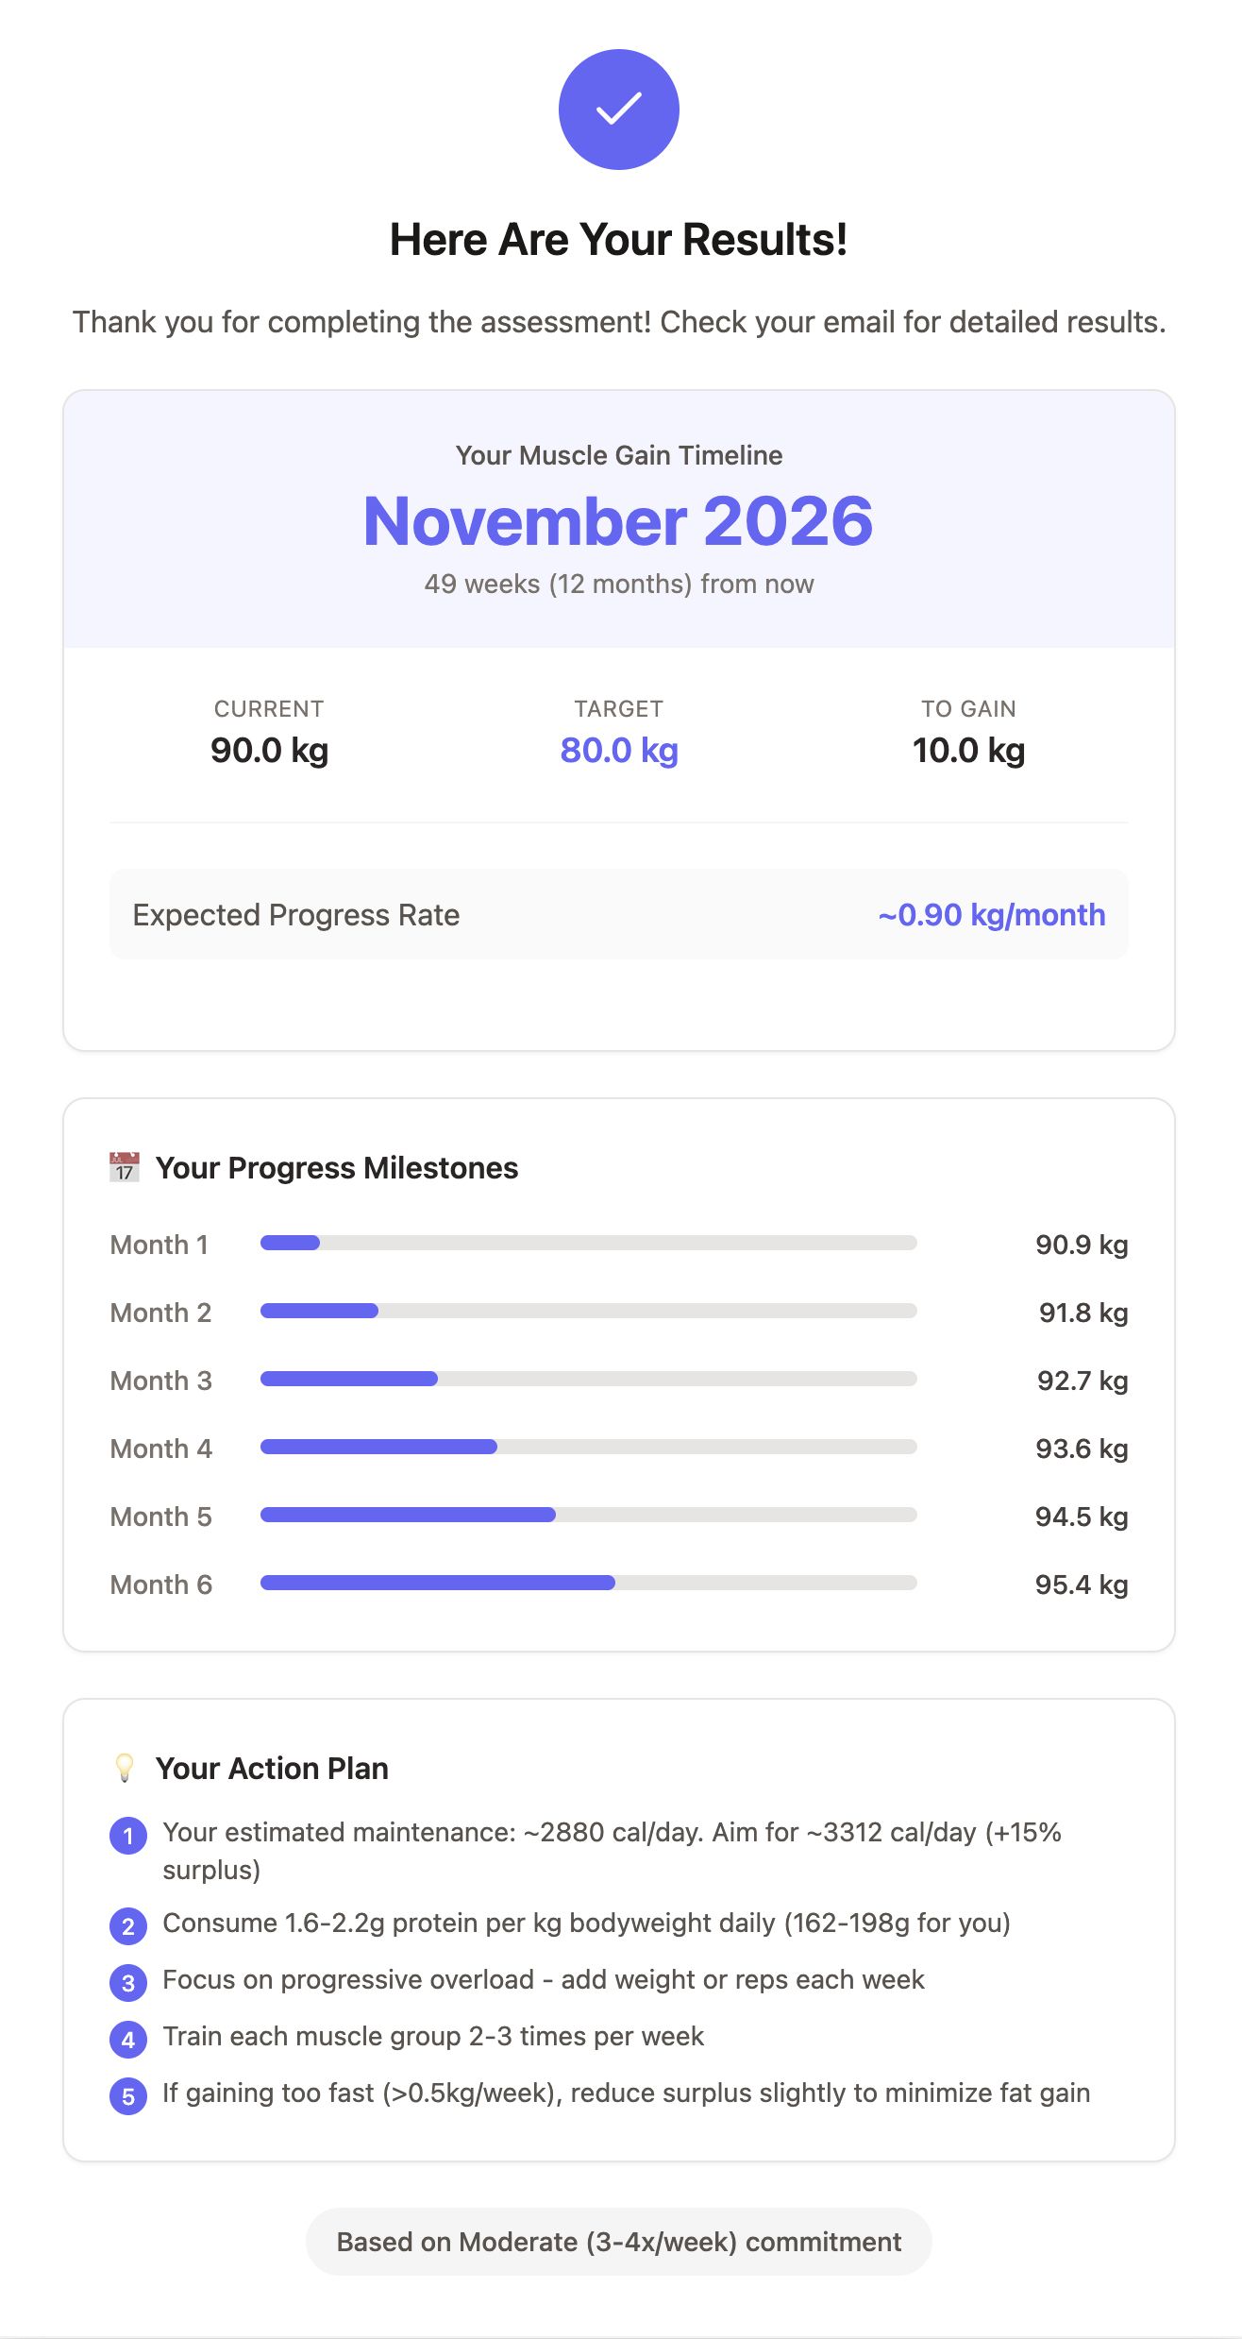Click the November 2026 timeline heading
The image size is (1242, 2339).
click(619, 520)
